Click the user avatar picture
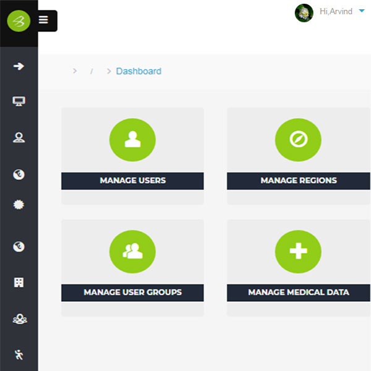Screen dimensions: 371x371 (304, 13)
